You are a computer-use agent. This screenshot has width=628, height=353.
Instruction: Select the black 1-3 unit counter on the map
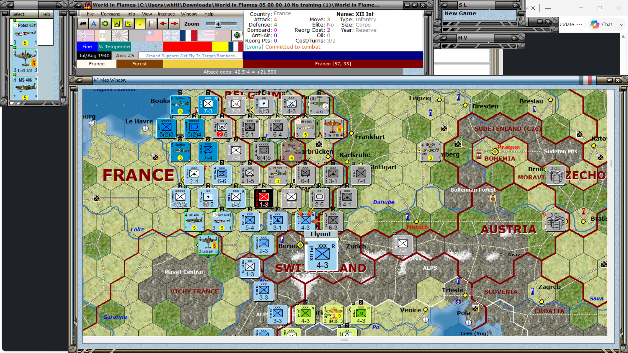point(264,198)
